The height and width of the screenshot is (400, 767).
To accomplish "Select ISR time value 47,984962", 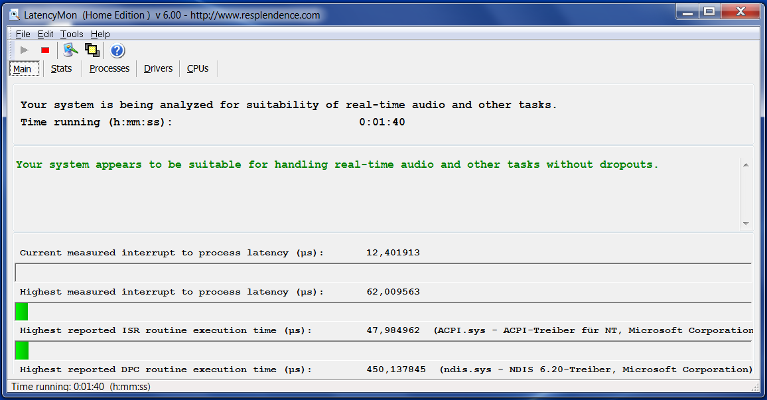I will (x=393, y=330).
